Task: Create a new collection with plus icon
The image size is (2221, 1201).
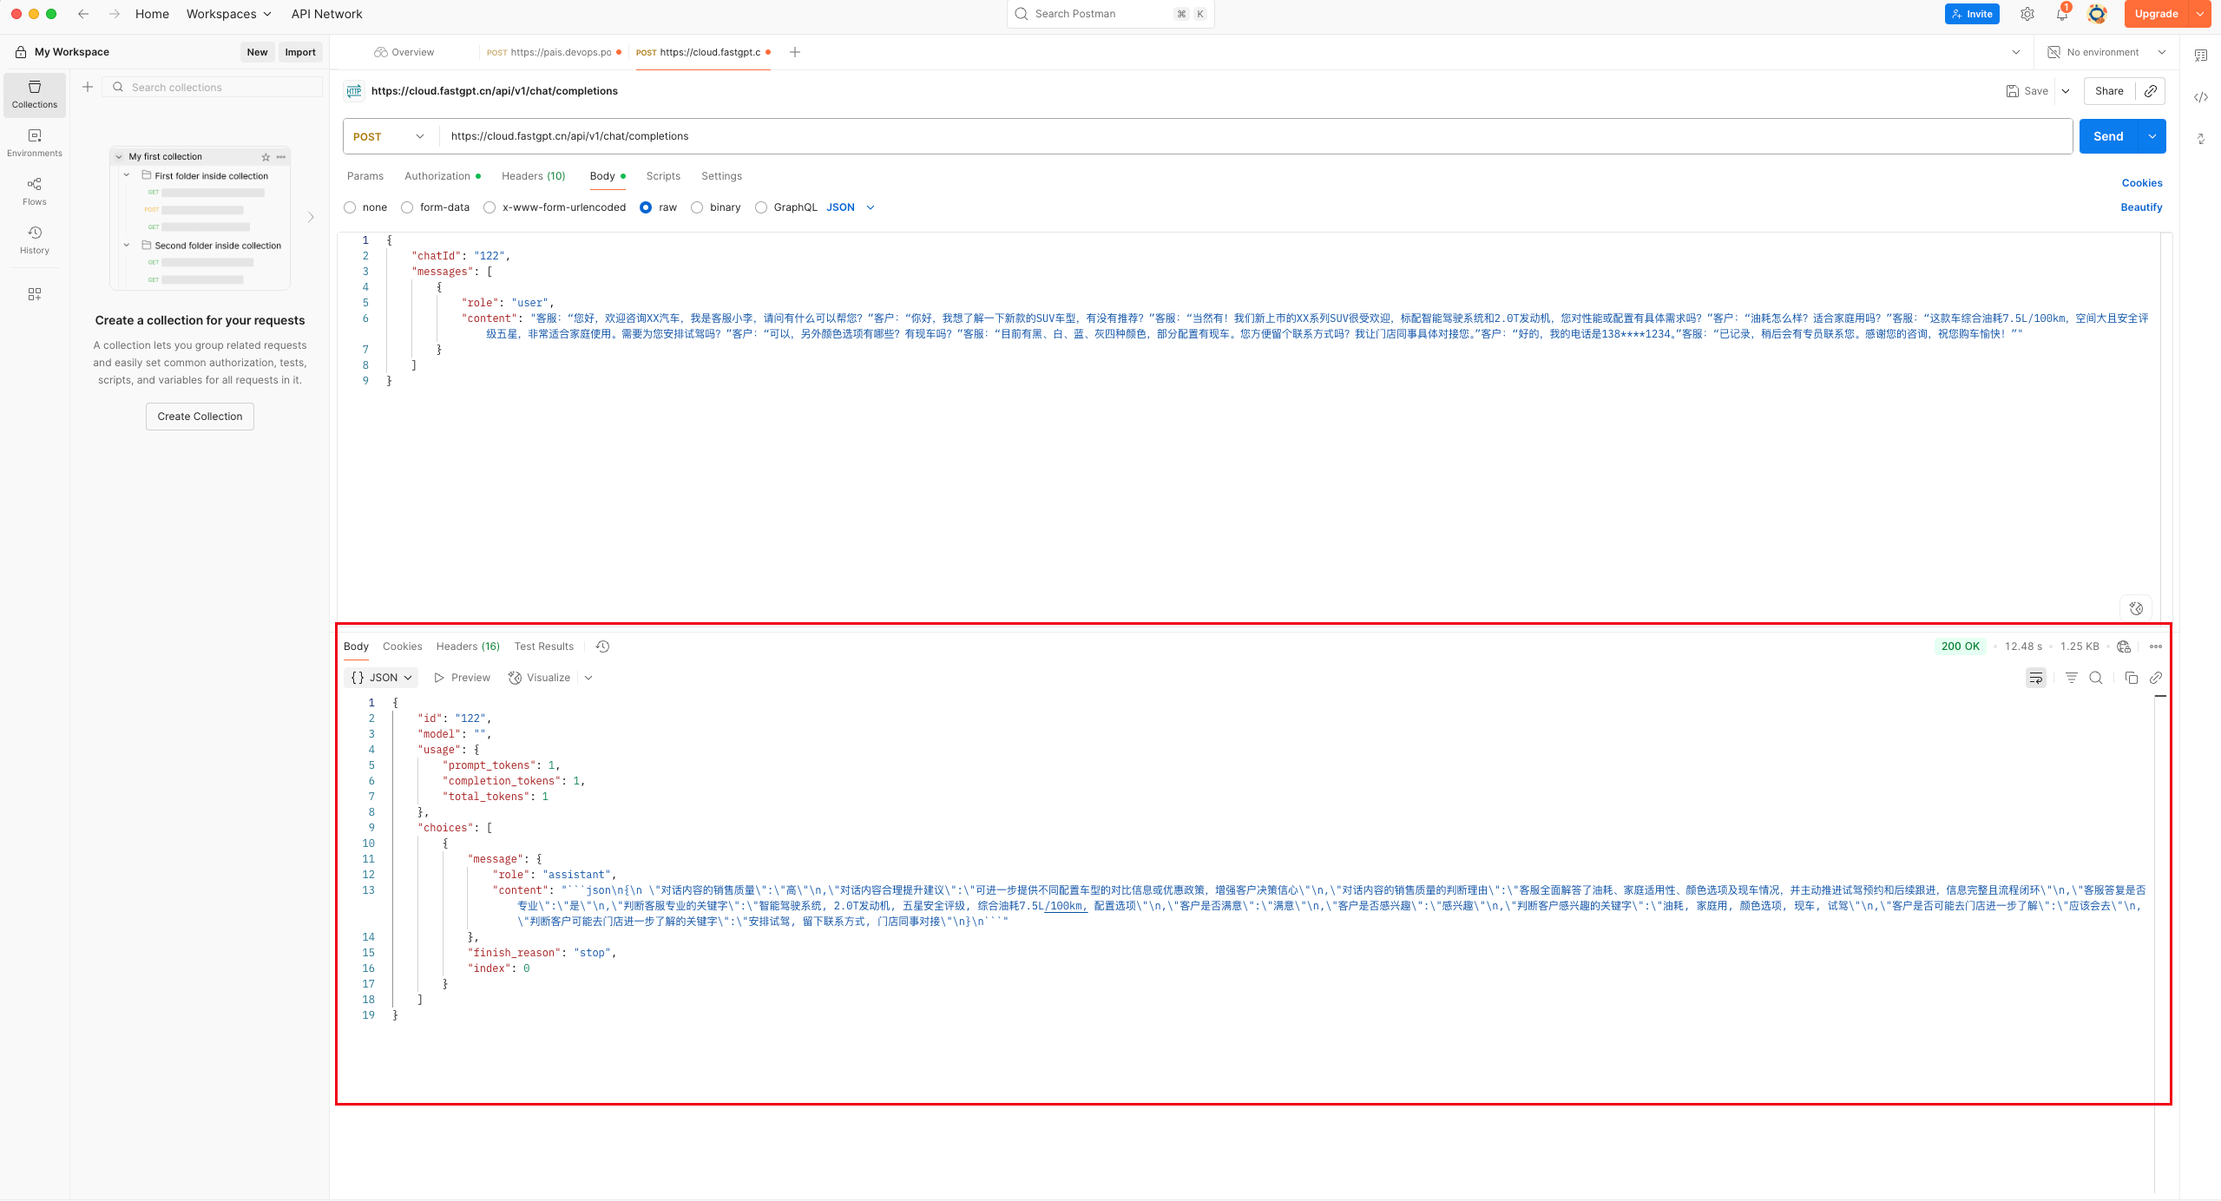Action: [88, 87]
